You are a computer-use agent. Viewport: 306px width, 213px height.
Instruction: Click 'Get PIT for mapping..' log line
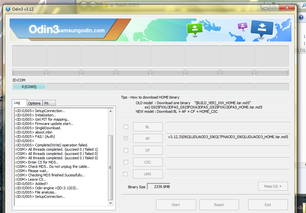(42, 119)
